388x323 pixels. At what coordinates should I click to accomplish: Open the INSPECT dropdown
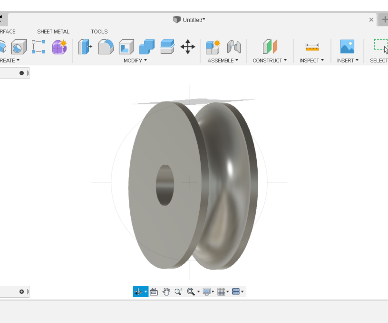click(x=312, y=60)
